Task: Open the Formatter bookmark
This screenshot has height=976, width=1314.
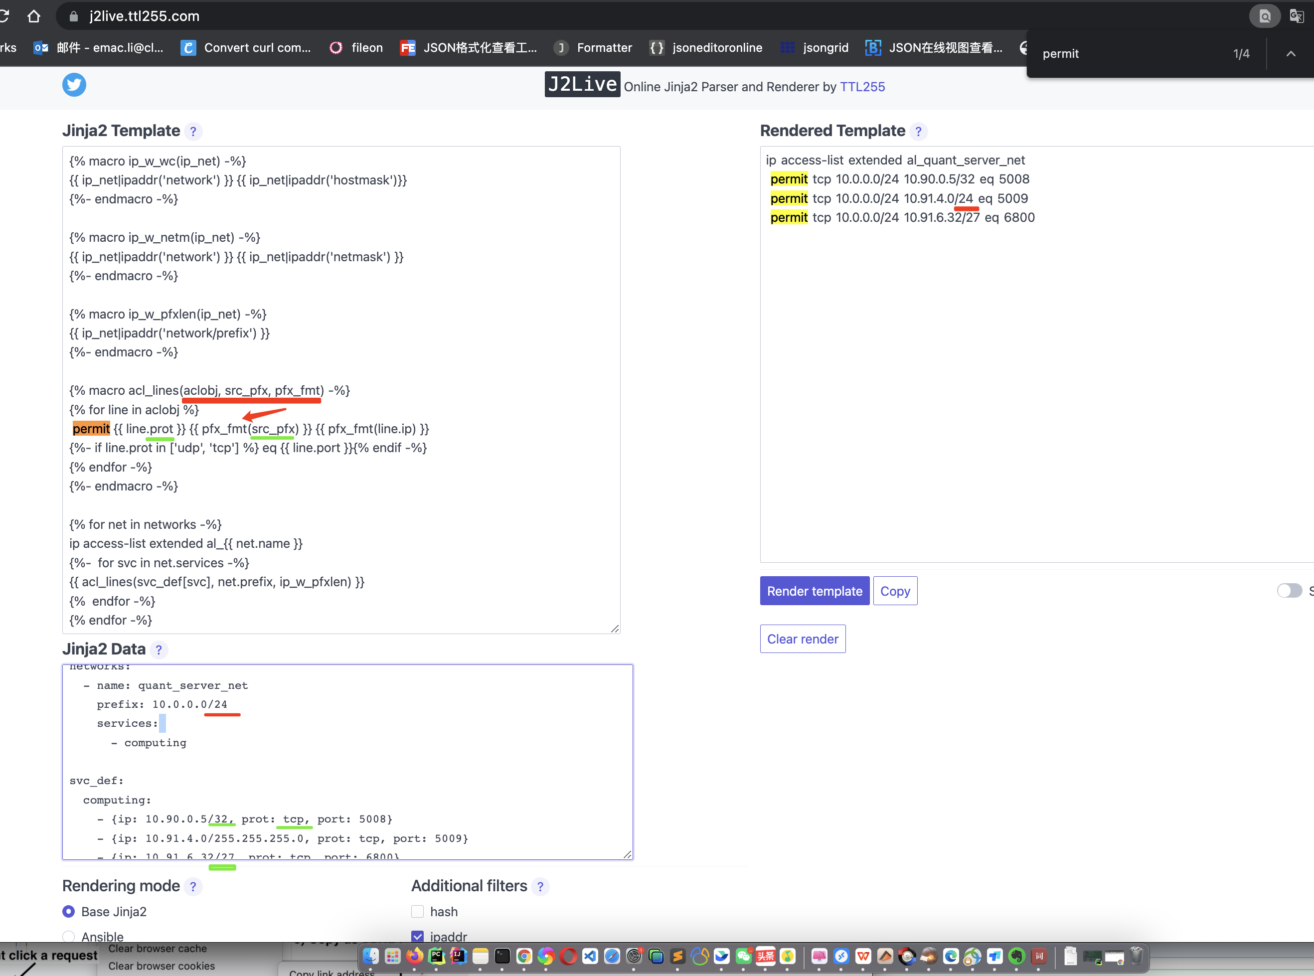Action: point(593,48)
